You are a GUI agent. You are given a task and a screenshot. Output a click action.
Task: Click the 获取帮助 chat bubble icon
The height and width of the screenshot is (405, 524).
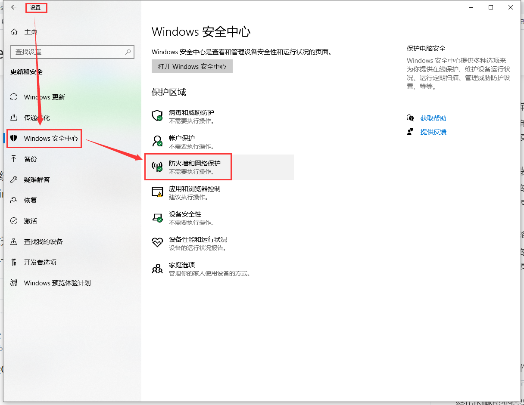pos(410,118)
